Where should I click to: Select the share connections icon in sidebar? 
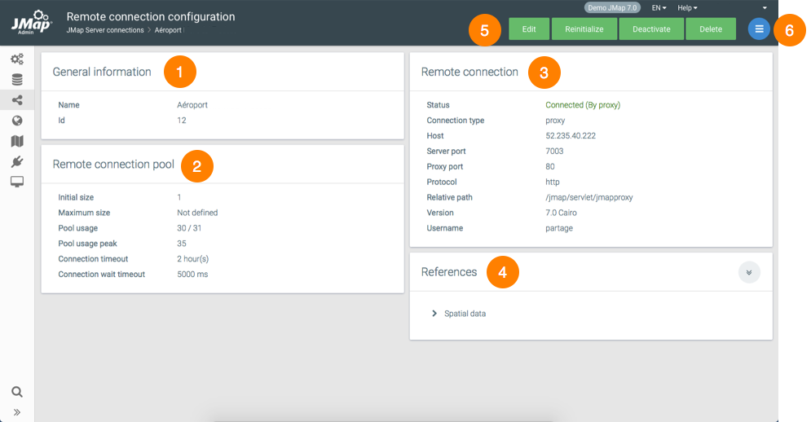coord(17,99)
